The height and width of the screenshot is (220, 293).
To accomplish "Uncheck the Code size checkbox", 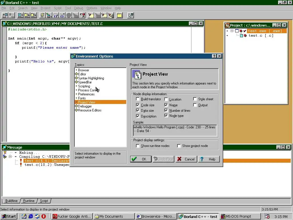I will (x=138, y=105).
